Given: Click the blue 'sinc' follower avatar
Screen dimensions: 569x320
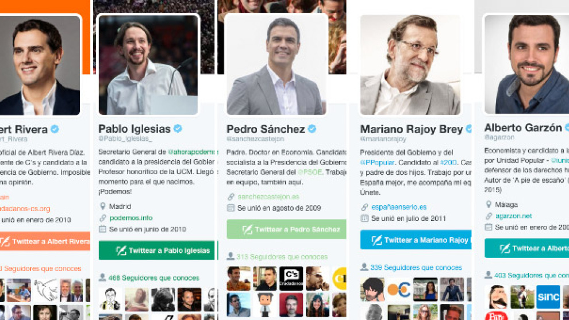Looking at the screenshot, I should point(548,297).
